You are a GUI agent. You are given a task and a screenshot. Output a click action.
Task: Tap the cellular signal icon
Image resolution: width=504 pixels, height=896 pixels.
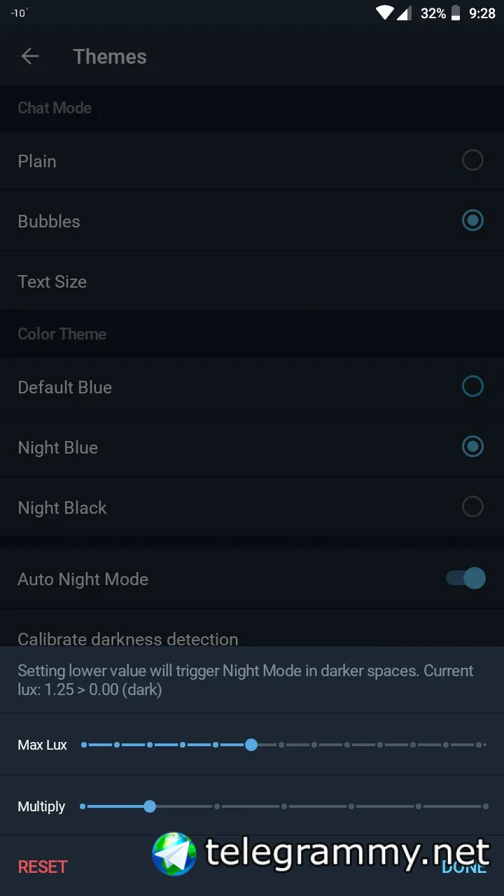click(405, 13)
